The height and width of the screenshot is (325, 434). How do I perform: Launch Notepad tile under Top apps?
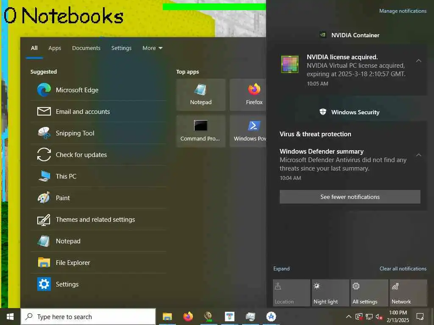click(x=200, y=95)
